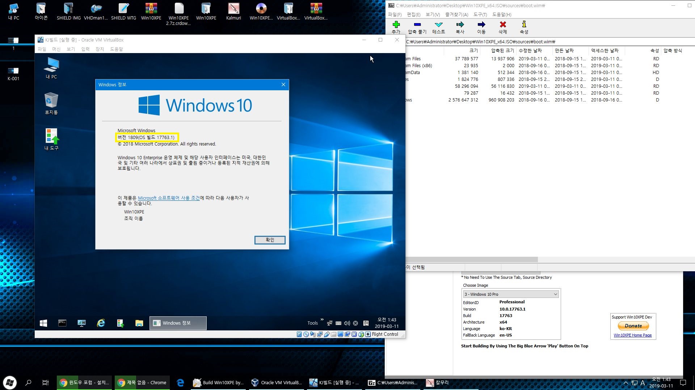Click the 7-Zip 속성 (Info) icon

(524, 25)
